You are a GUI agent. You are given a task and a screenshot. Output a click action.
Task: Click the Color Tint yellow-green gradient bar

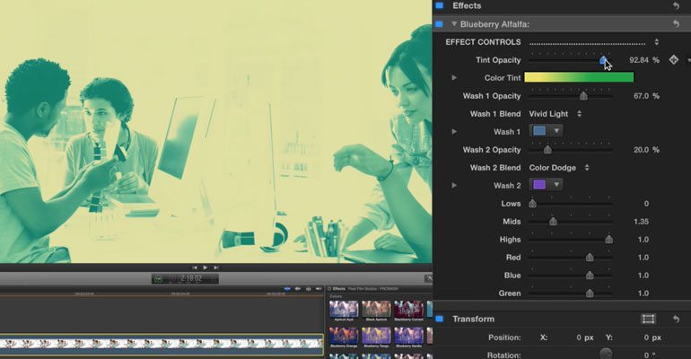point(579,77)
